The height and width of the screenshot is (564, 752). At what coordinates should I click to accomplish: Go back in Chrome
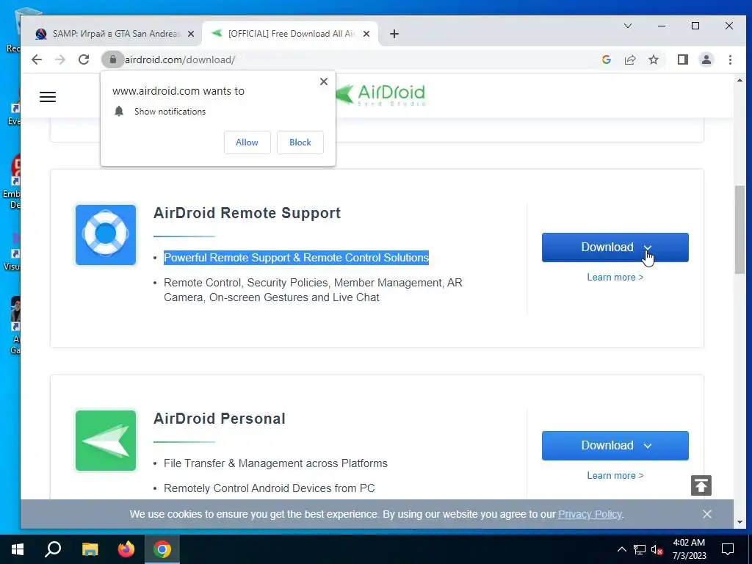coord(37,59)
